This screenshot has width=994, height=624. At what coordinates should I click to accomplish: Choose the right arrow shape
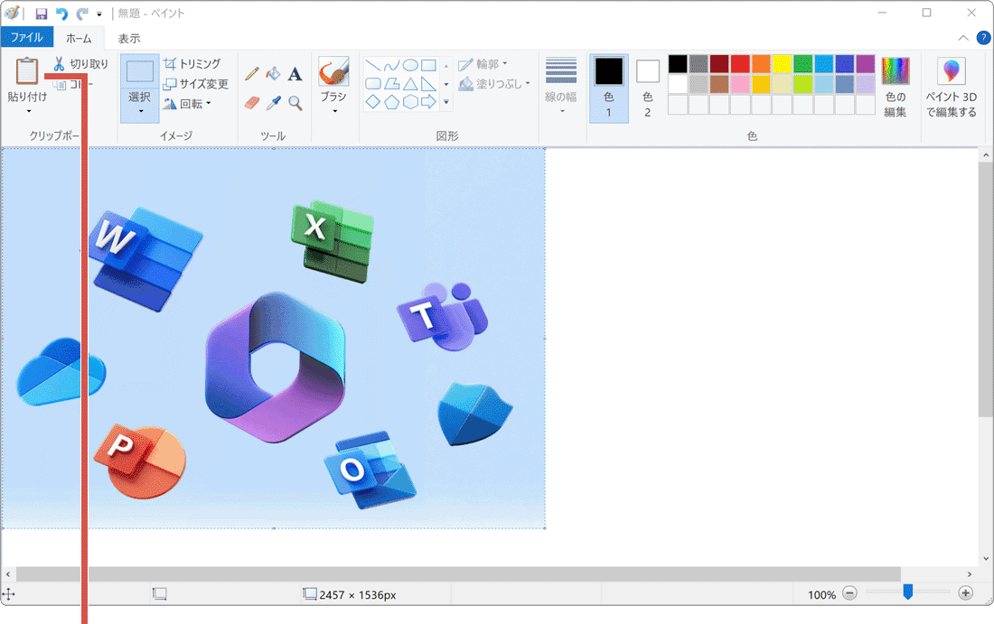pyautogui.click(x=429, y=102)
